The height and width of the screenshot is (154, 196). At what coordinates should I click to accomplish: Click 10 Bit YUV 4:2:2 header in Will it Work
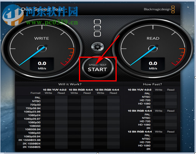55,90
